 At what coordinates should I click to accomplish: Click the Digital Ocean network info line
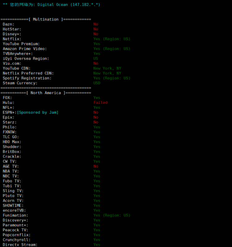pyautogui.click(x=51, y=5)
